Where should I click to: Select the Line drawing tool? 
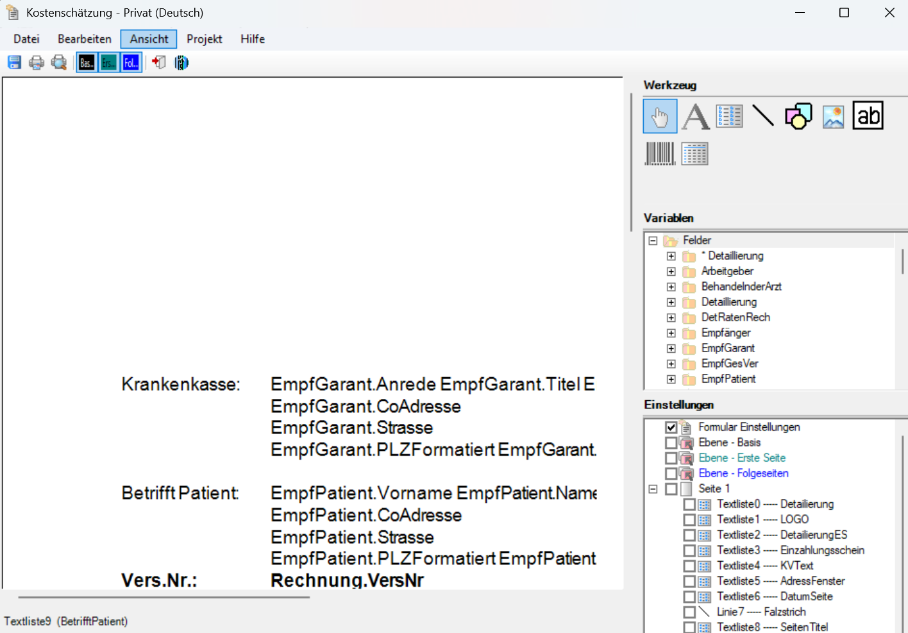[x=763, y=115]
